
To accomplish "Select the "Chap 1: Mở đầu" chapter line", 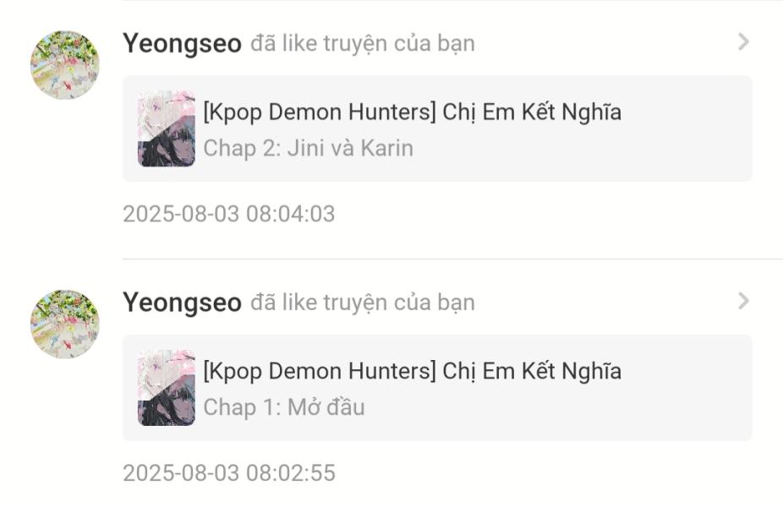I will [284, 407].
